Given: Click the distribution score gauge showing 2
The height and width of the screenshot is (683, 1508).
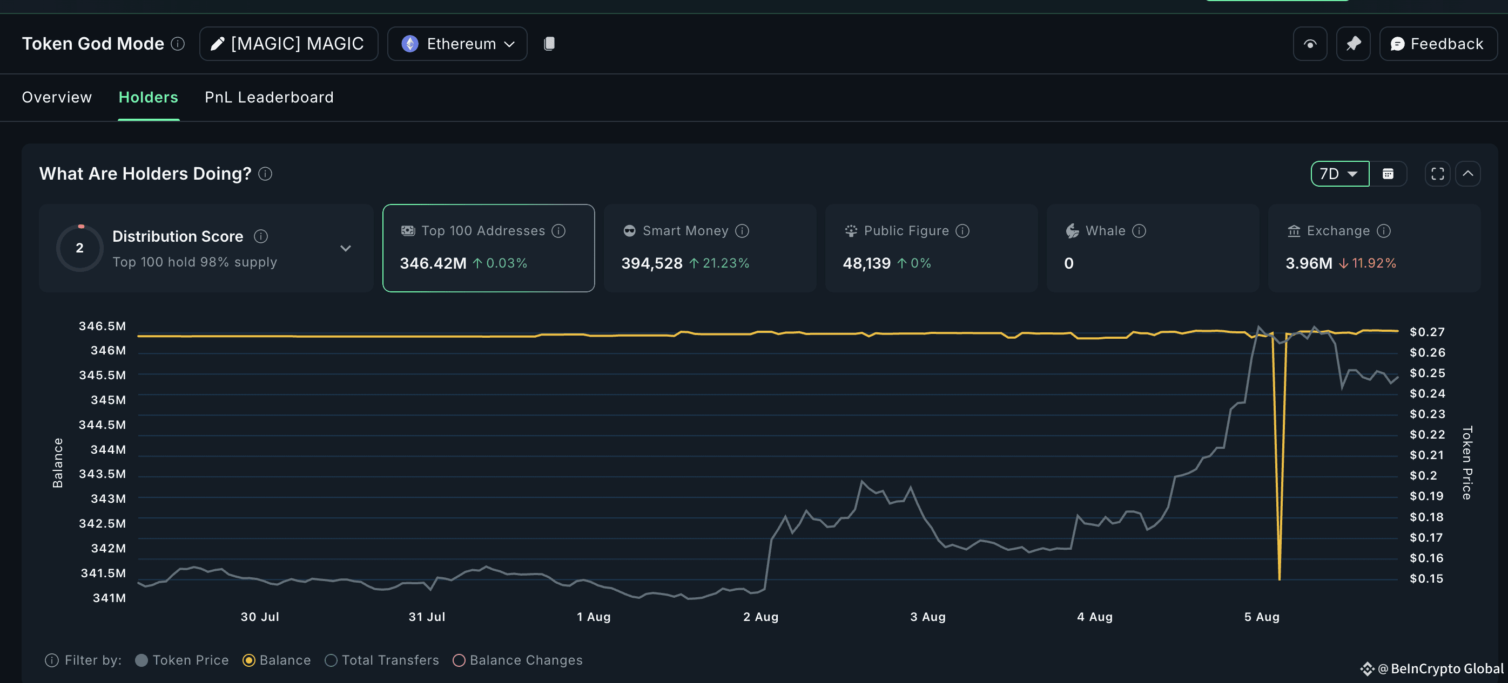Looking at the screenshot, I should [x=80, y=248].
